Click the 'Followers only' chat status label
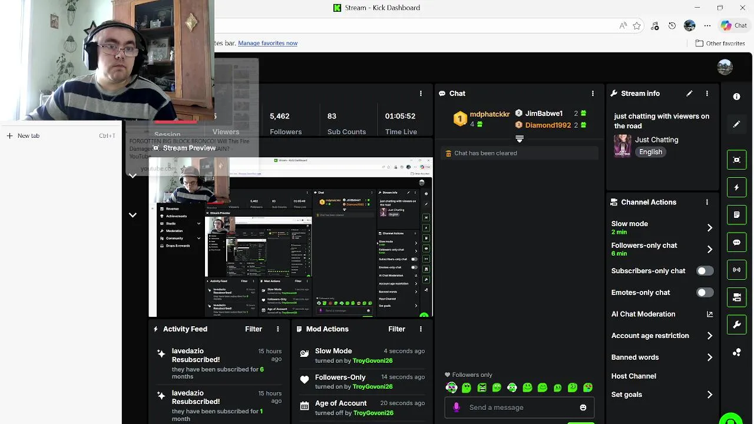Viewport: 754px width, 424px height. point(468,375)
